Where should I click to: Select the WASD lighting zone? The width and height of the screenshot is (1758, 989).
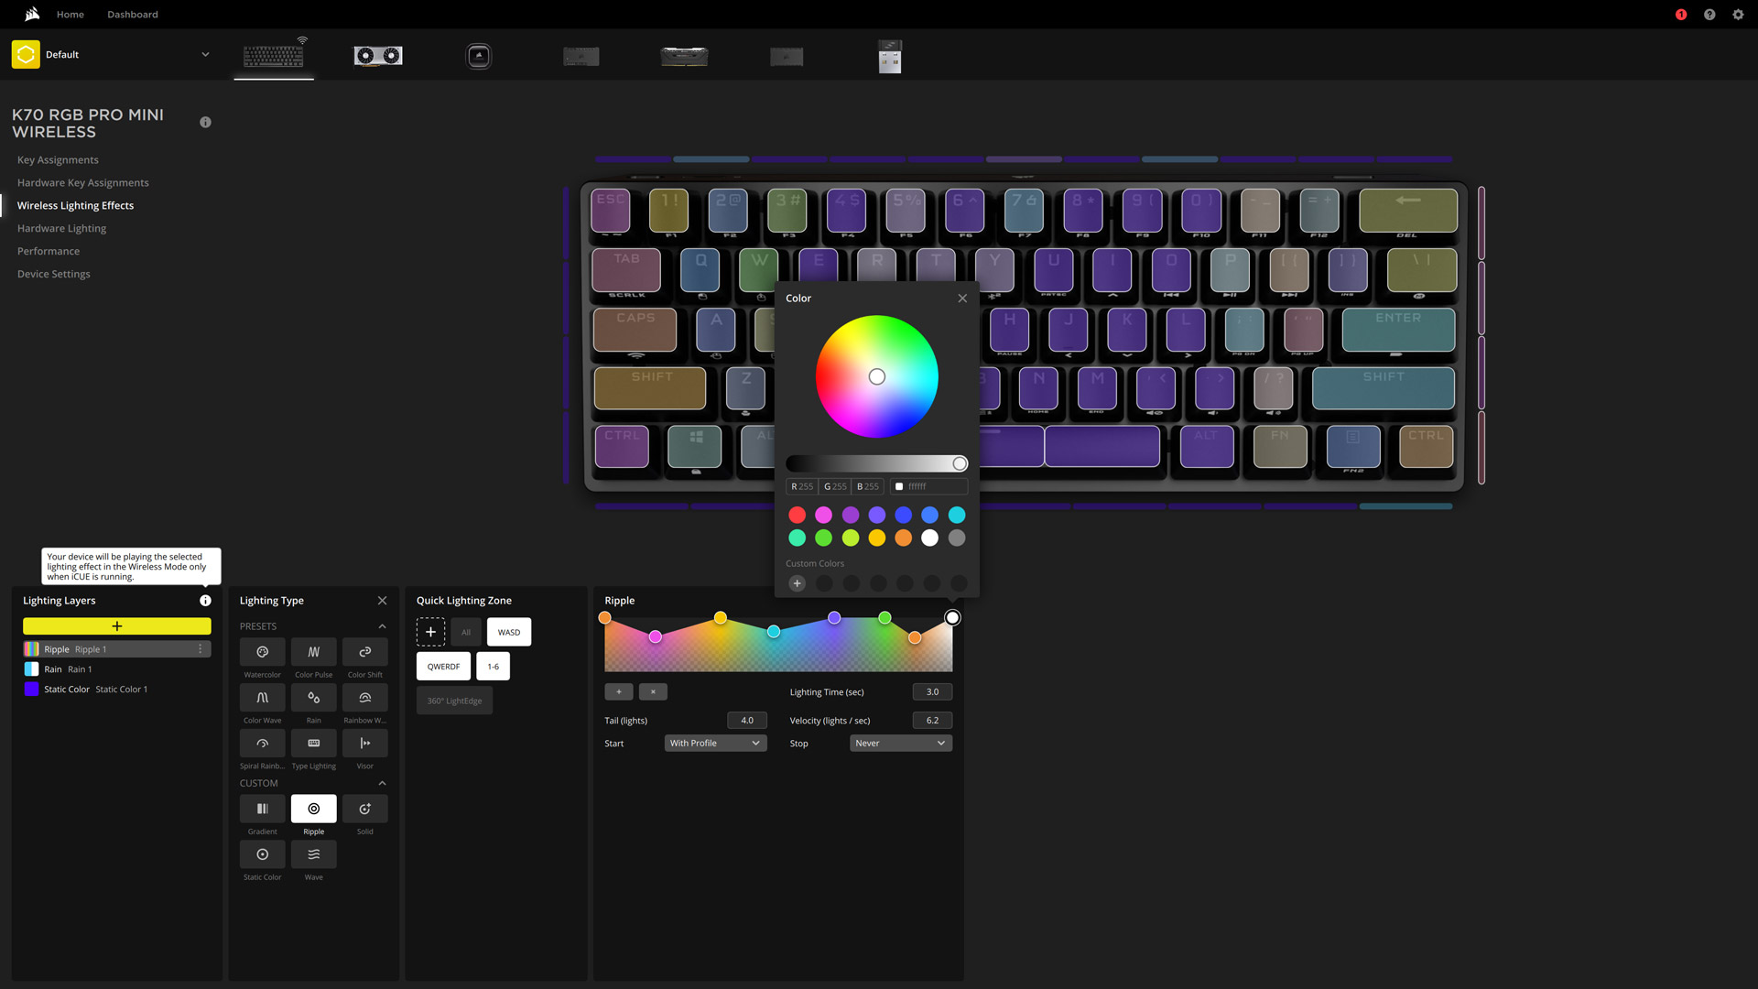click(509, 632)
